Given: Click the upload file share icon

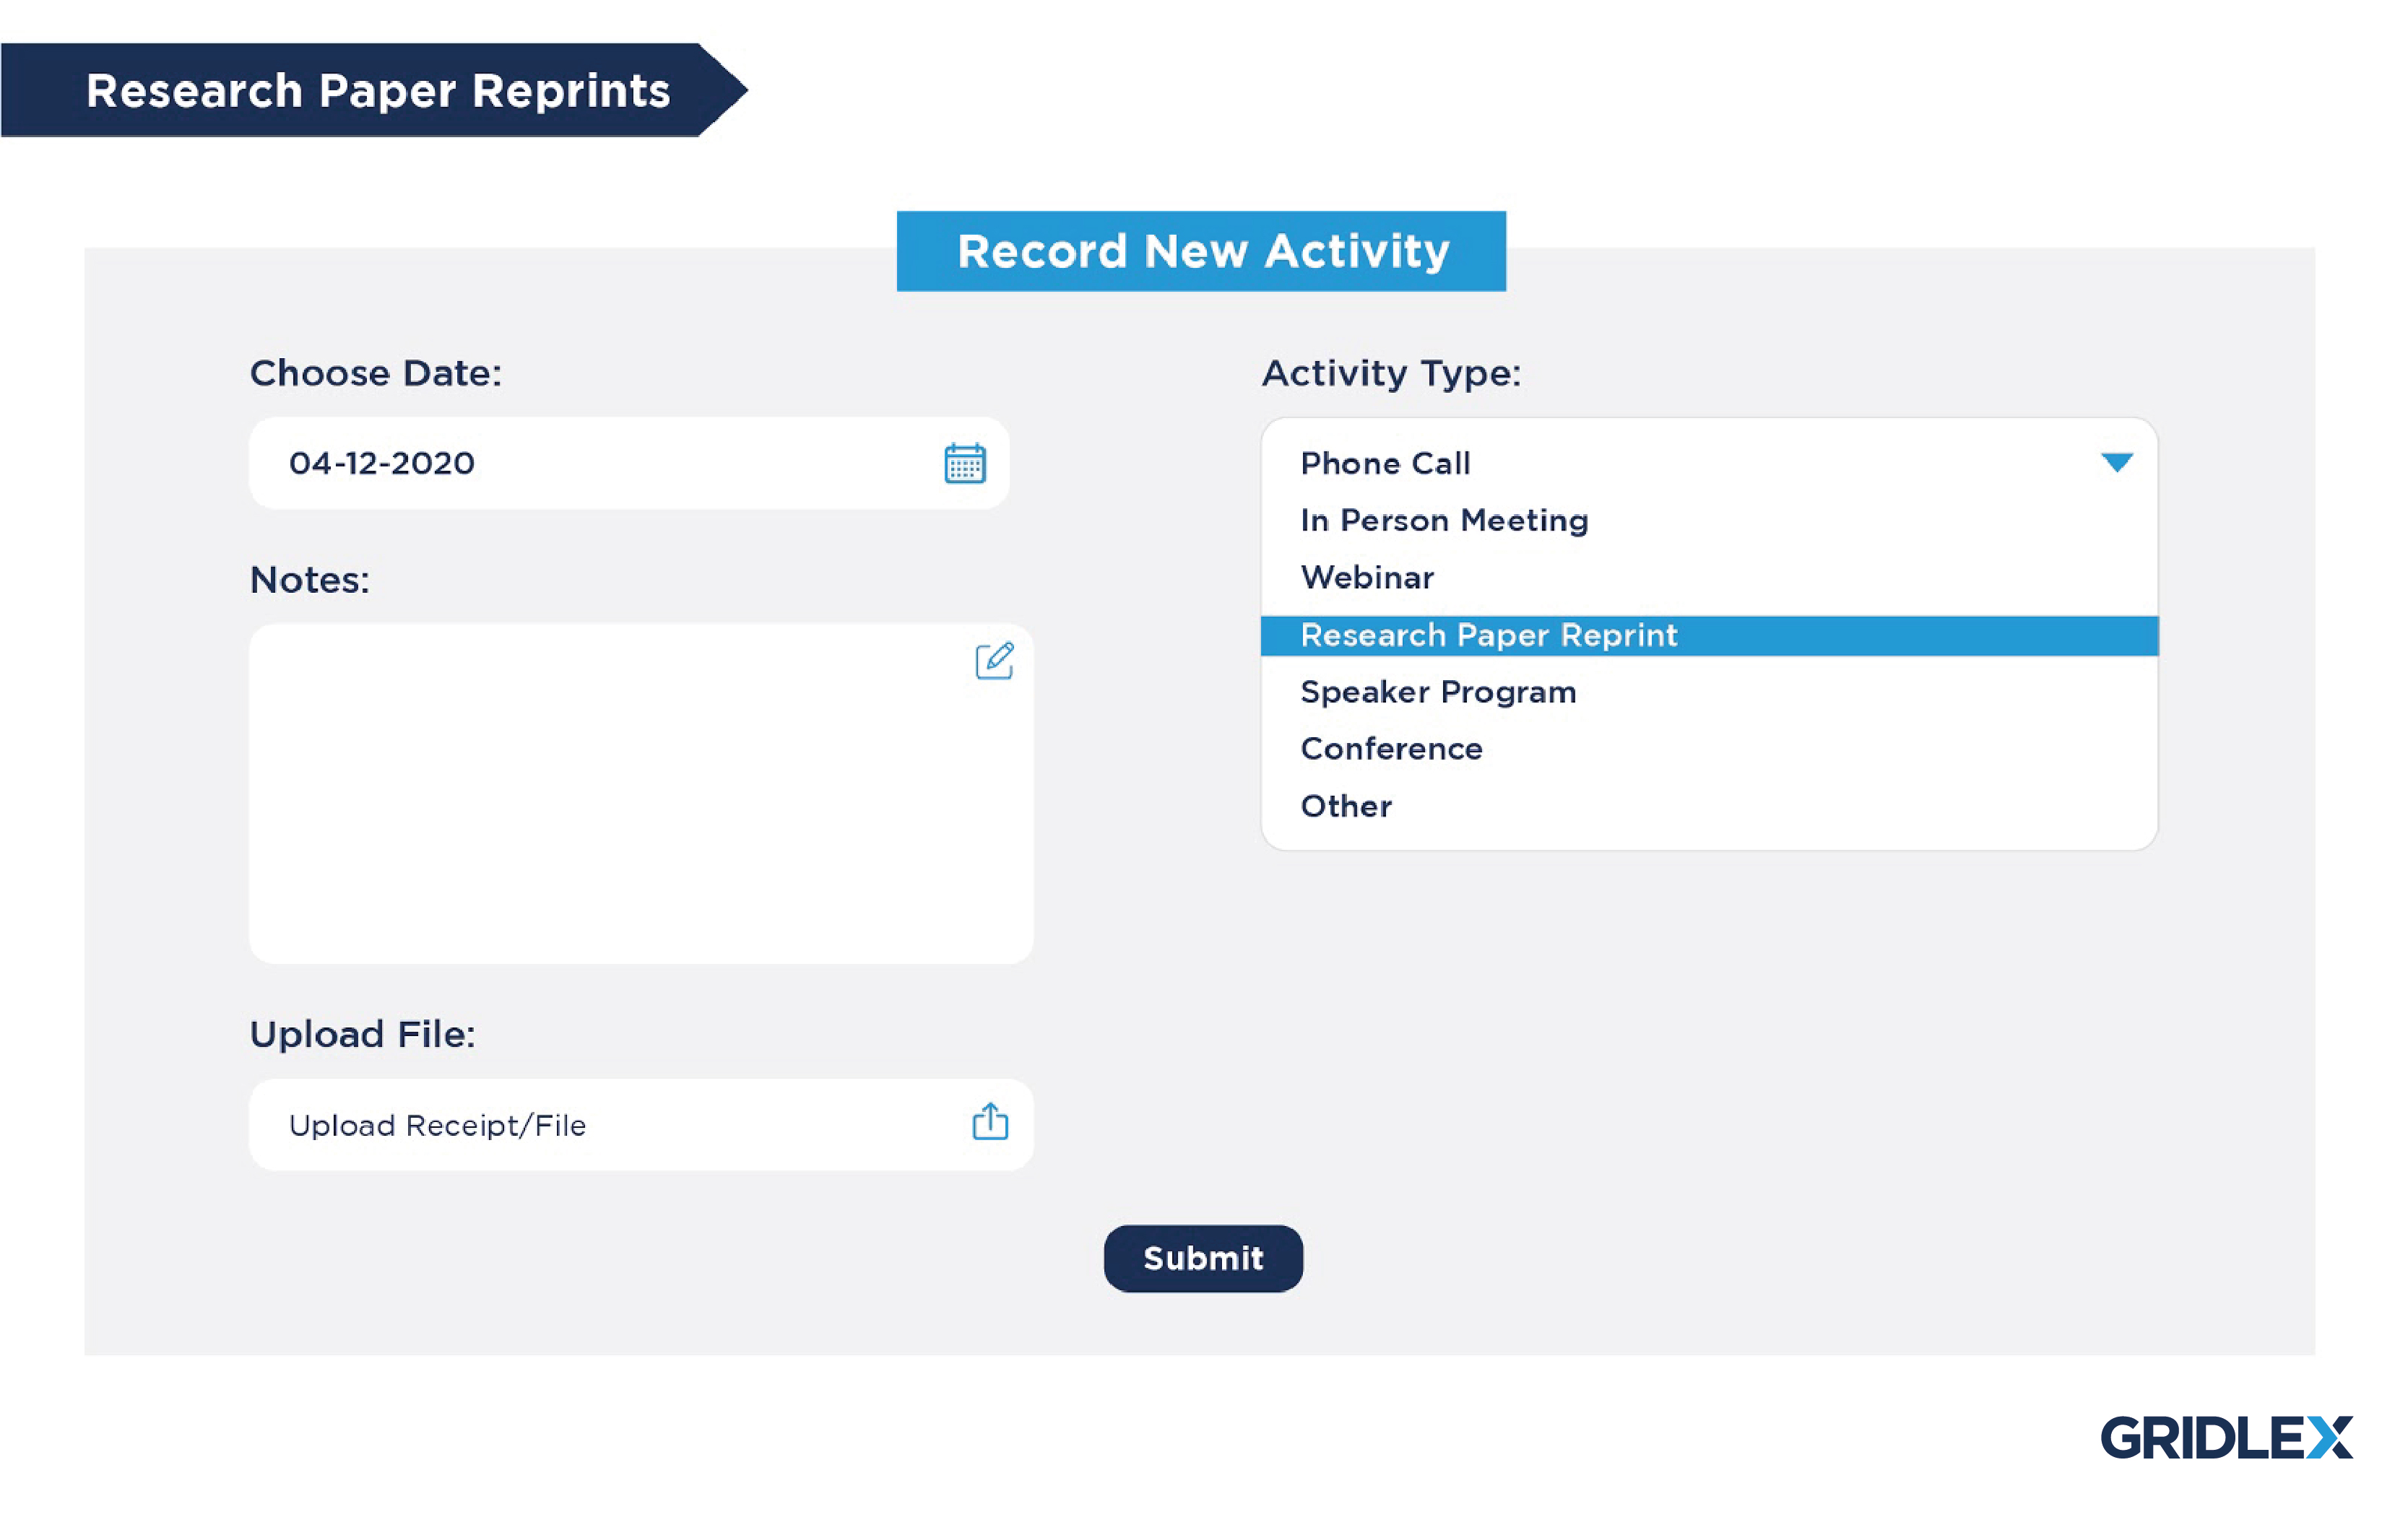Looking at the screenshot, I should click(990, 1122).
